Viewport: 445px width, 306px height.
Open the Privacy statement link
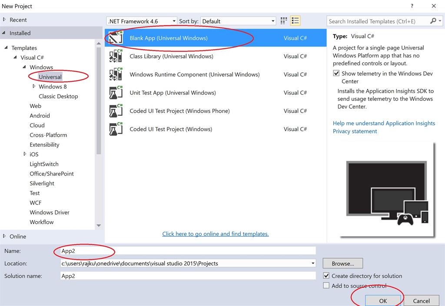pos(355,131)
